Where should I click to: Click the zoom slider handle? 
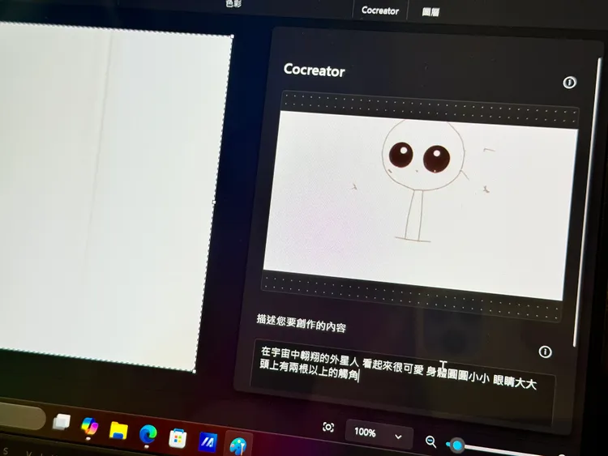coord(457,445)
